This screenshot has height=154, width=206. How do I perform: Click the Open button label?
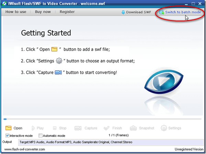[18, 128]
